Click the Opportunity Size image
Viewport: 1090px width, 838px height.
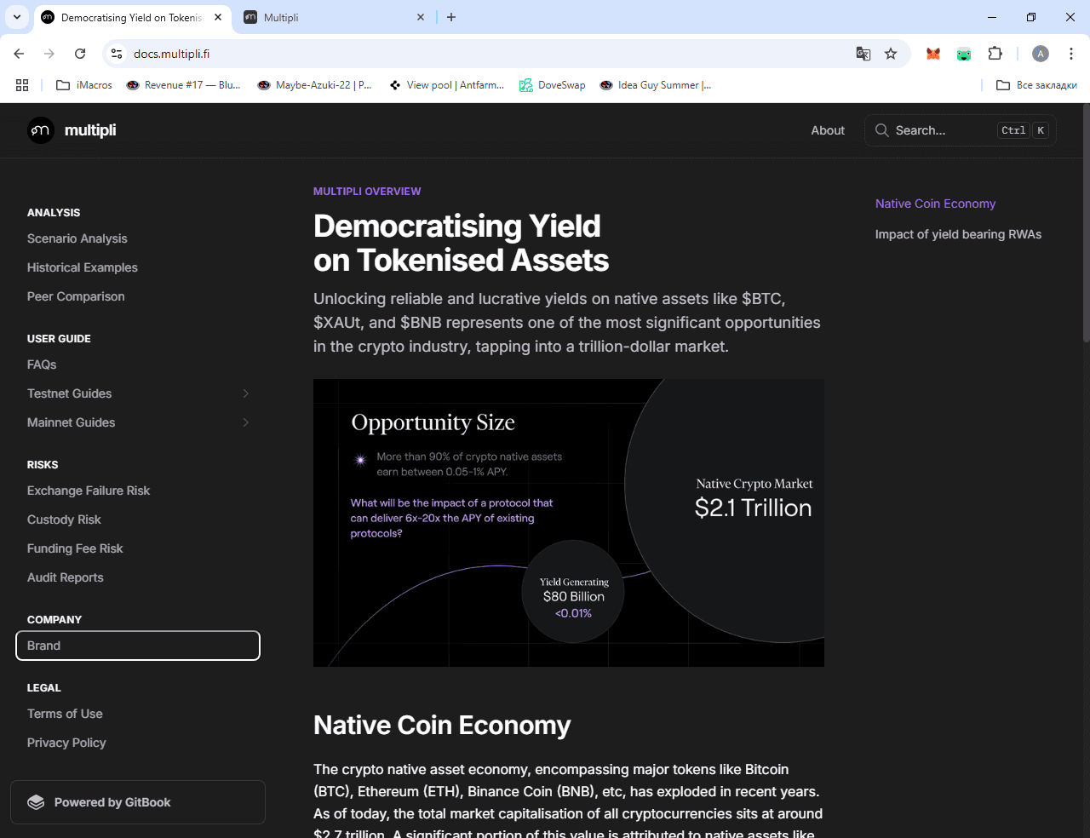pyautogui.click(x=569, y=523)
